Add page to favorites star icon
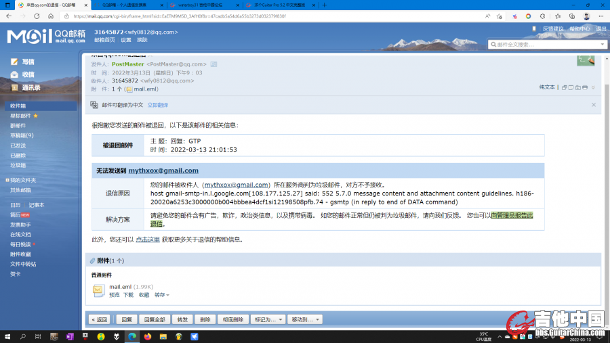This screenshot has height=343, width=610. pos(499,16)
